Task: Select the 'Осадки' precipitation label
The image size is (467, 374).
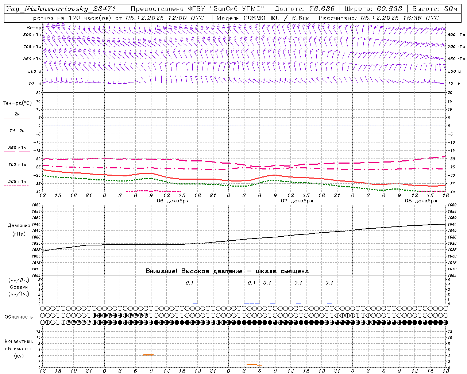Action: (x=19, y=287)
